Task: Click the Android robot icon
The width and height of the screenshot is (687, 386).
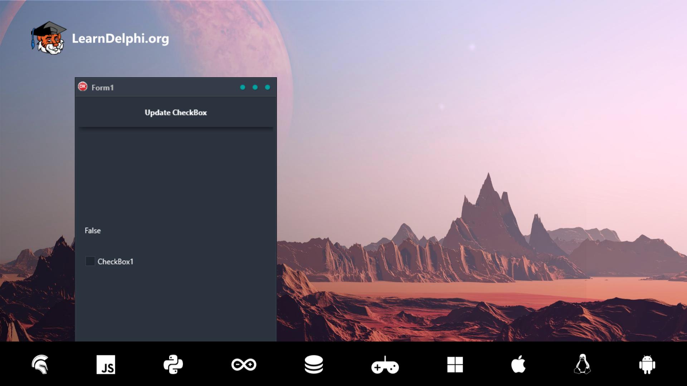Action: (647, 365)
